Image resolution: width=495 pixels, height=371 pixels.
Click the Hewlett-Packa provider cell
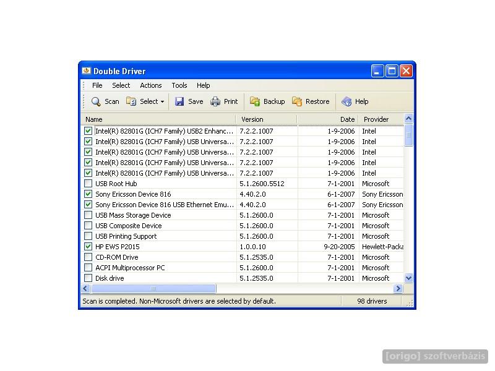382,247
